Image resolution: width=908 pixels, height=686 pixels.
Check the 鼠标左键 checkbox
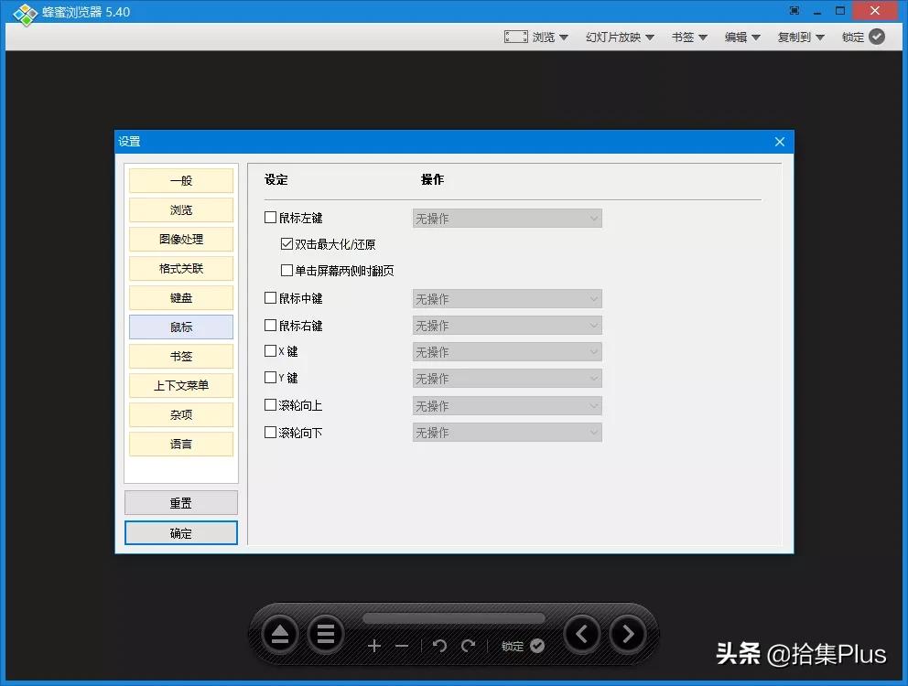click(270, 217)
